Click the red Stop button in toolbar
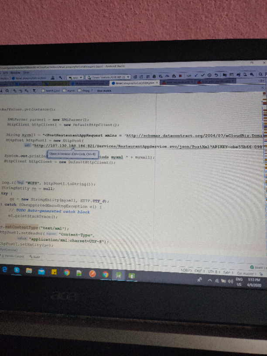This screenshot has height=356, width=267. [179, 75]
